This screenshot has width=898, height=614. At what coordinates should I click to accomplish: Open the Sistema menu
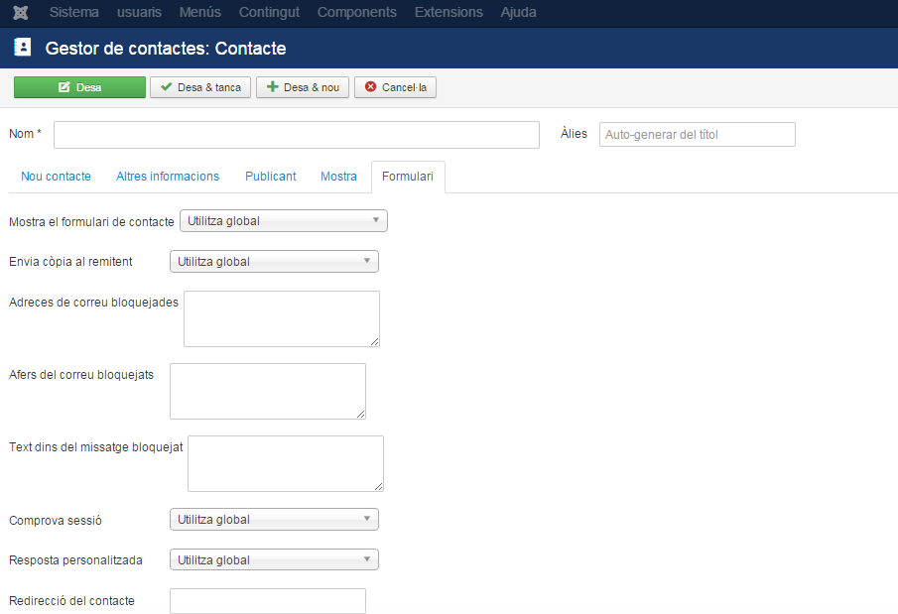(x=73, y=13)
